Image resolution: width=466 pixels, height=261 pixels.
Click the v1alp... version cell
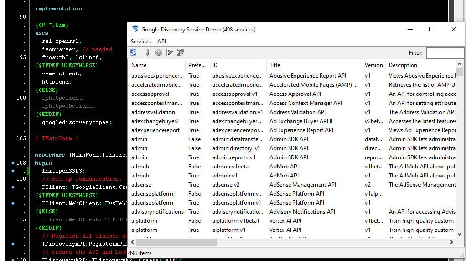point(373,194)
